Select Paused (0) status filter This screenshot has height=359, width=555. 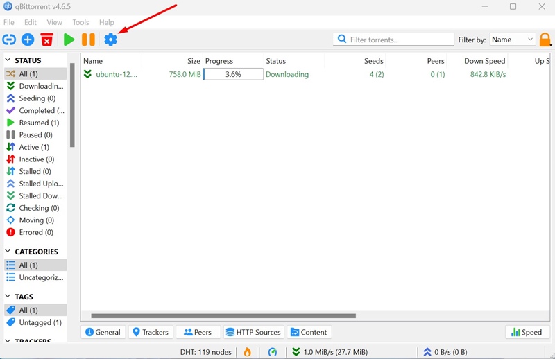tap(35, 134)
